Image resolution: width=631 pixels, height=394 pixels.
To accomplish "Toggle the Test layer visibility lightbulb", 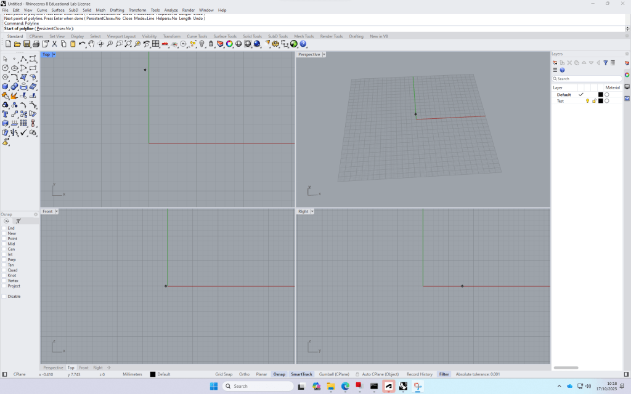I will pos(587,101).
